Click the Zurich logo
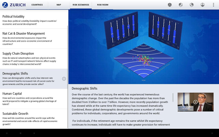Viewport: 219px width, 137px height. [x=14, y=5]
